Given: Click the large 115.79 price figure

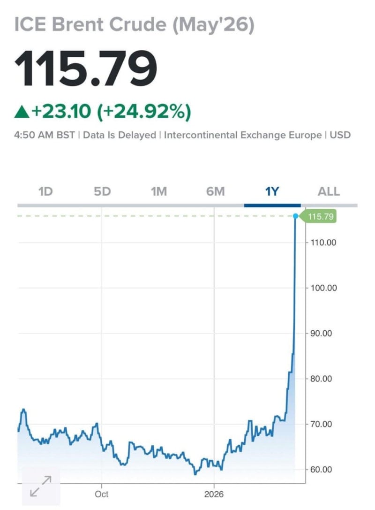Looking at the screenshot, I should tap(86, 69).
